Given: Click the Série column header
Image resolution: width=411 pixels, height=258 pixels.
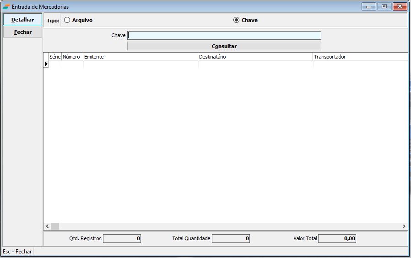Looking at the screenshot, I should coord(55,57).
